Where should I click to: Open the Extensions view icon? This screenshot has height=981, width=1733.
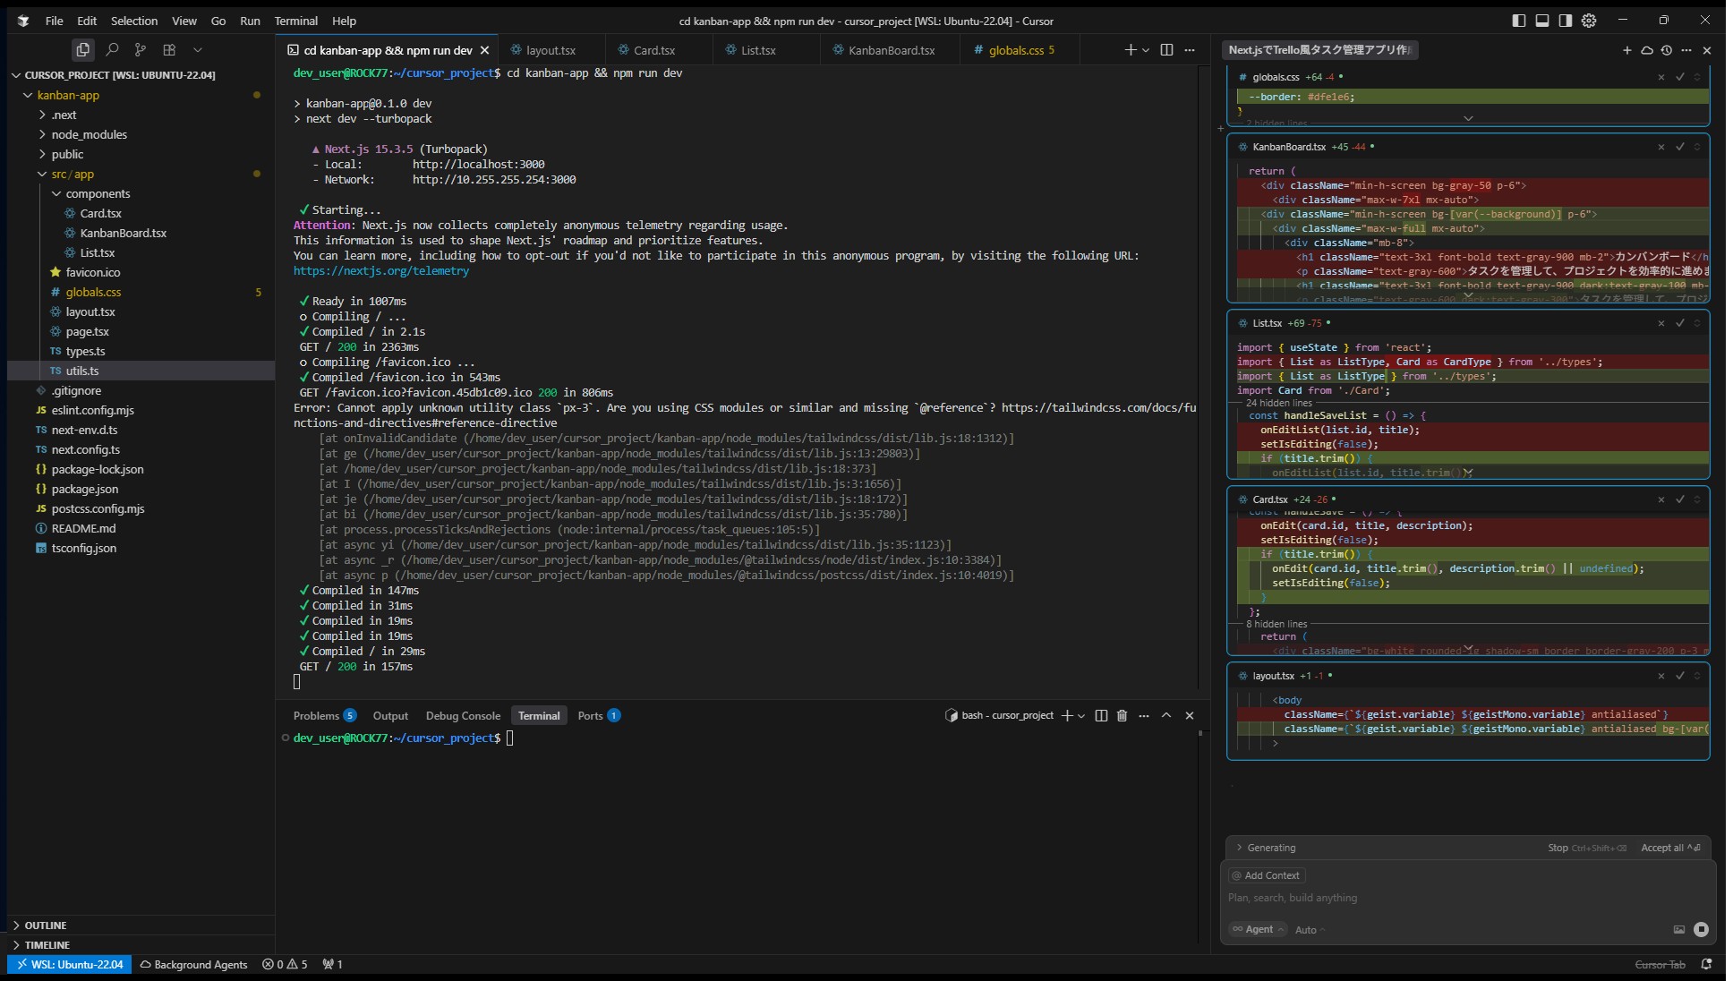(x=169, y=50)
